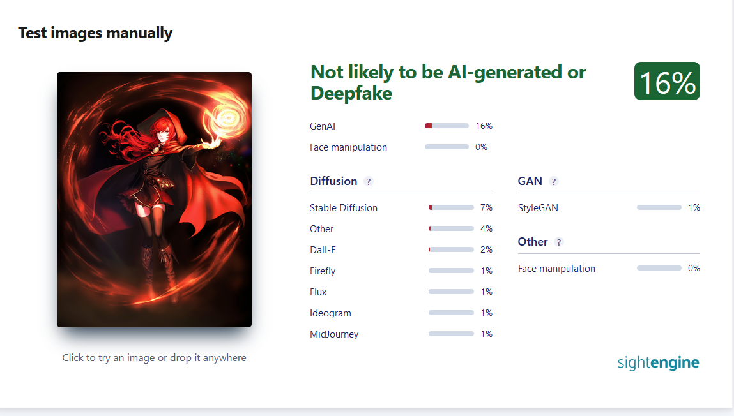Viewport: 734px width, 416px height.
Task: Click the GenAI 16% progress bar
Action: [x=447, y=126]
